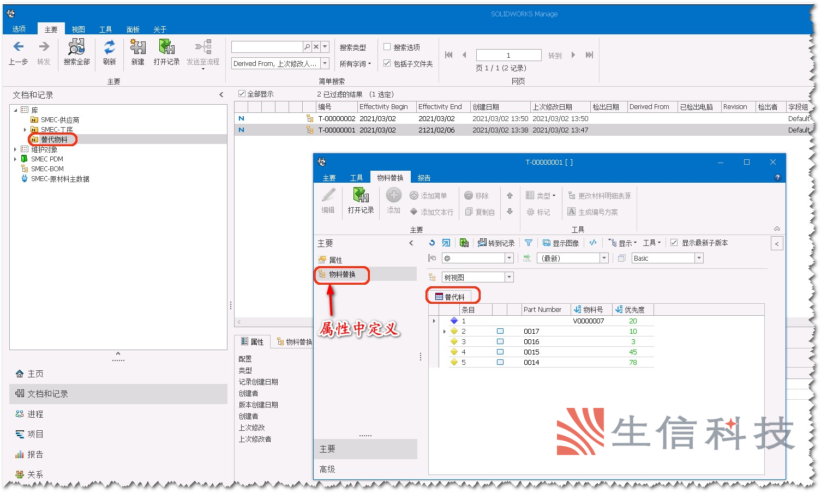Click the filter funnel icon in BOM toolbar
821x493 pixels.
(528, 243)
